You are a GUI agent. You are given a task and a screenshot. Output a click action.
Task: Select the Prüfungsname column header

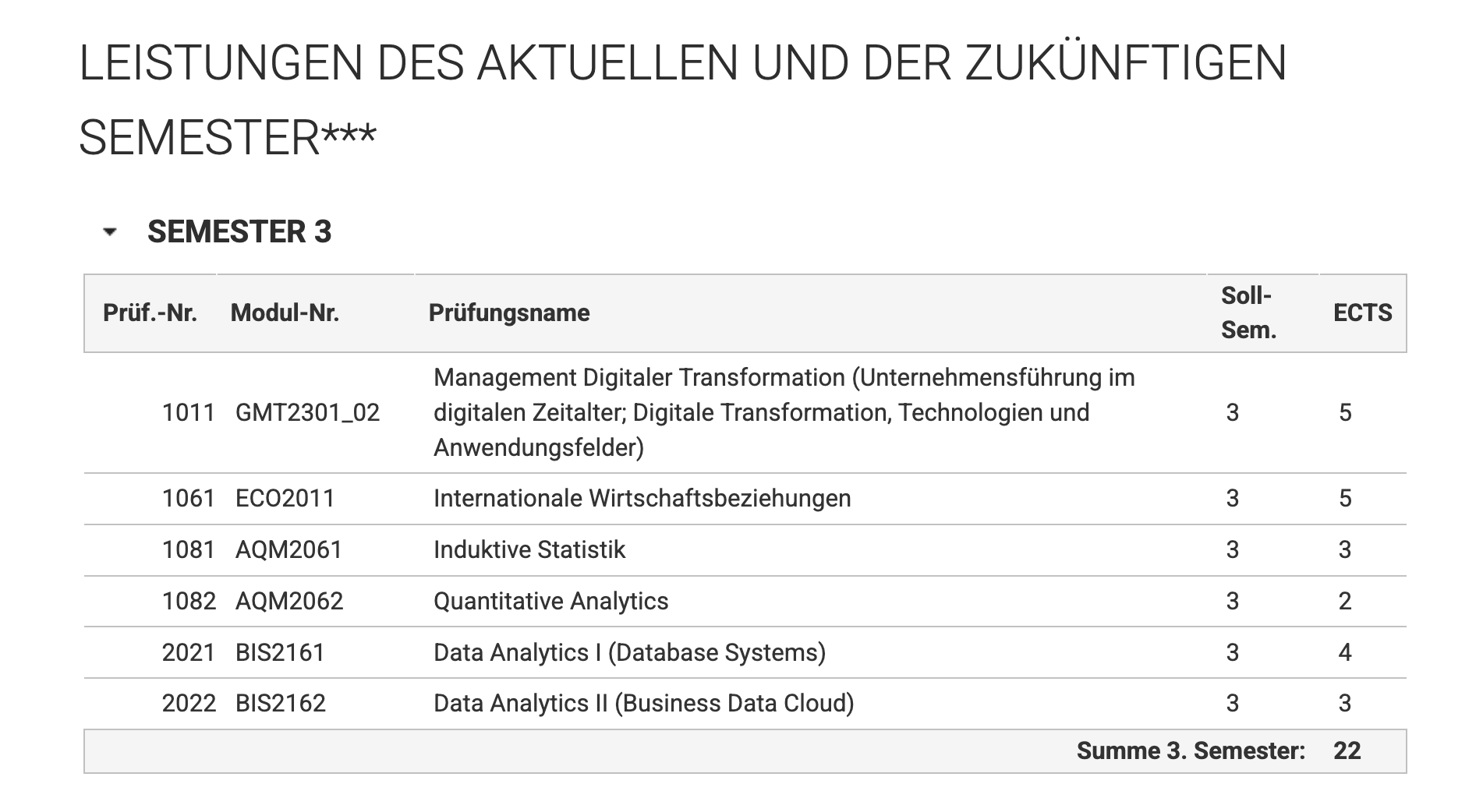[x=509, y=312]
